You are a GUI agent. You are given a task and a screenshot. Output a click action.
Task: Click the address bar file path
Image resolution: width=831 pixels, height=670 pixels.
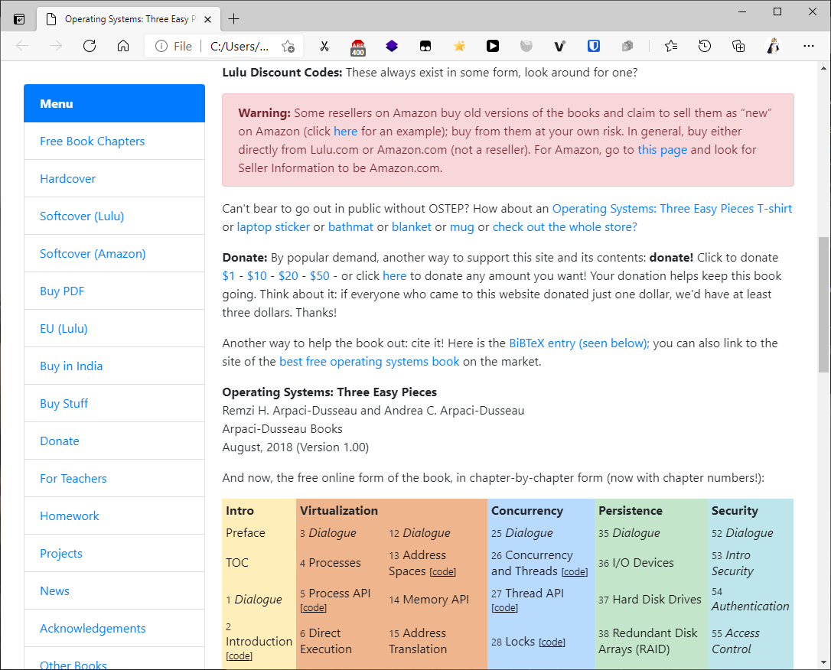[x=240, y=46]
